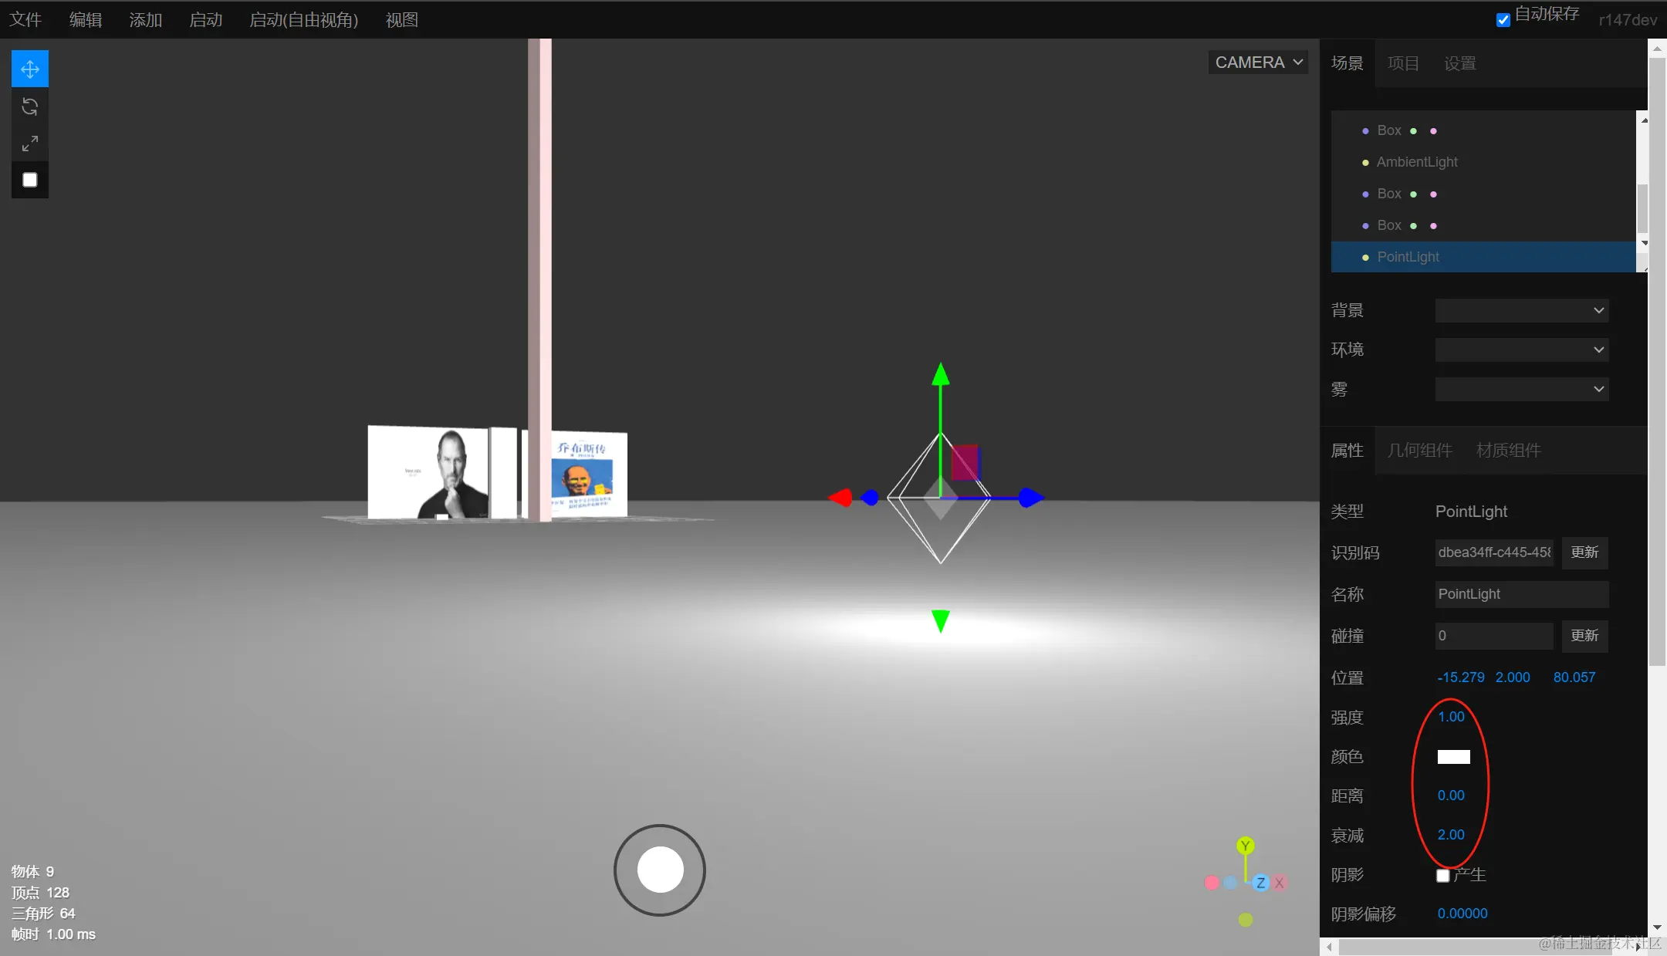Enable the 阴影 产生 shadow checkbox
Screen dimensions: 1667x956
click(x=1442, y=875)
